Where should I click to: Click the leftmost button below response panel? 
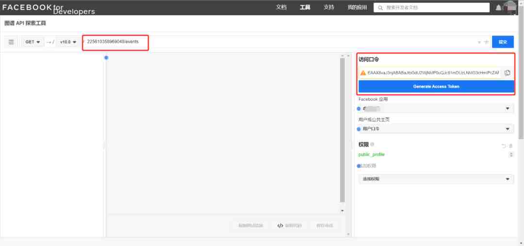pos(251,226)
